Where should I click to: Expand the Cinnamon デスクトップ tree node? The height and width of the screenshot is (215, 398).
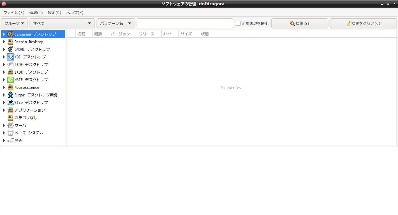4,34
